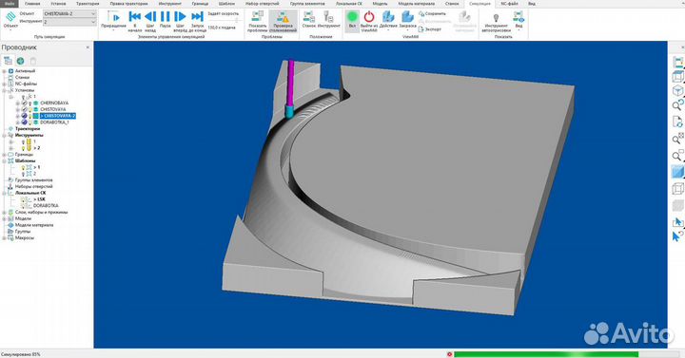Click the shaded view icon in the view toolbar
685x358 pixels.
[x=677, y=172]
